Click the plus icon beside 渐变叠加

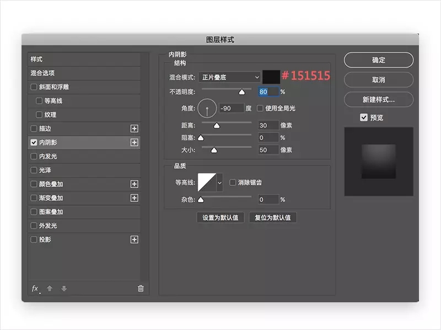134,198
